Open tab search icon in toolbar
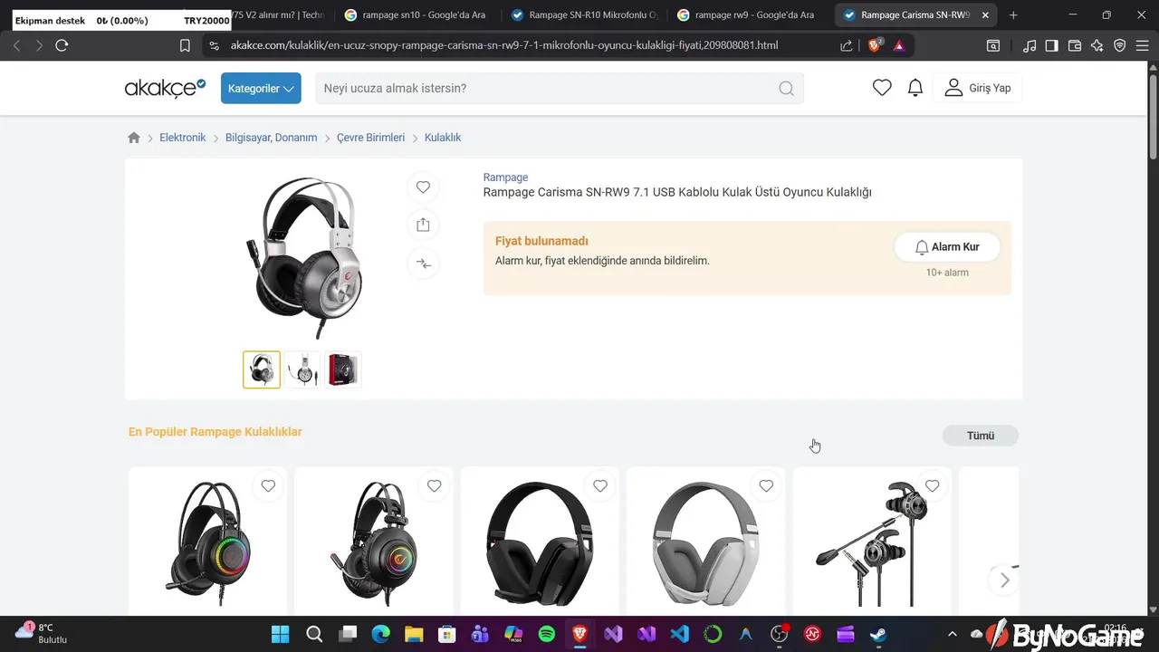 pos(993,45)
